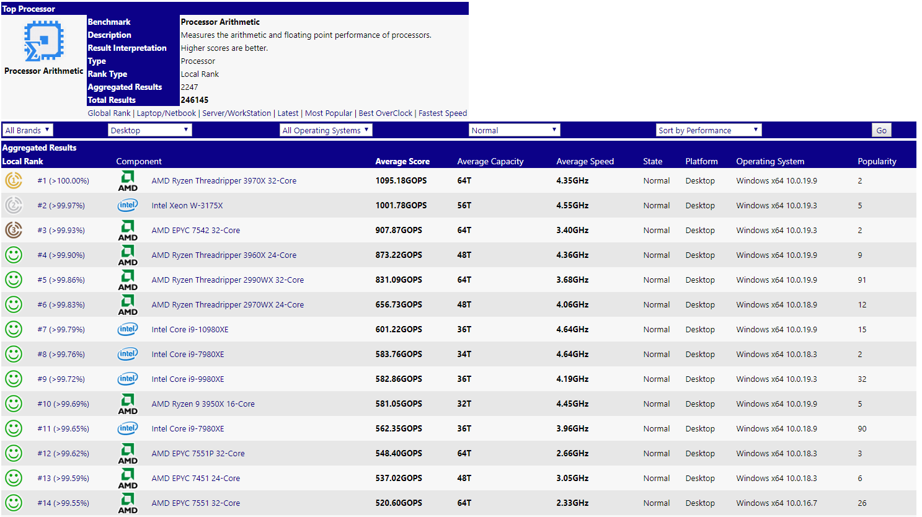Open the Desktop platform dropdown
This screenshot has height=517, width=922.
point(150,130)
